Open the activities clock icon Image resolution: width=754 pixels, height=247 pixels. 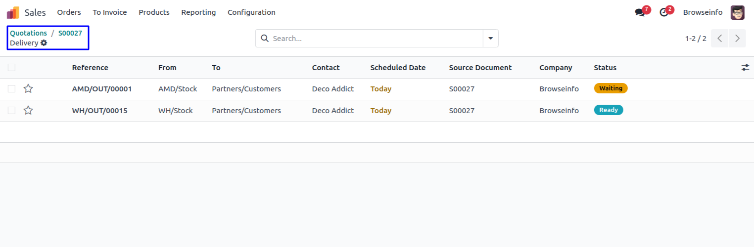click(x=664, y=13)
